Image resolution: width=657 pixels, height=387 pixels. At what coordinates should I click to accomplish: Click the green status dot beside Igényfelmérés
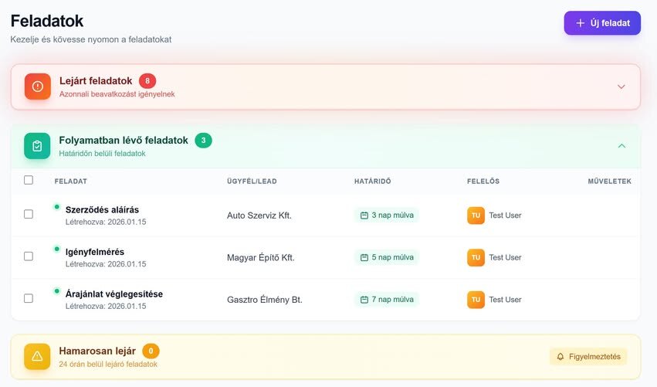pos(56,249)
